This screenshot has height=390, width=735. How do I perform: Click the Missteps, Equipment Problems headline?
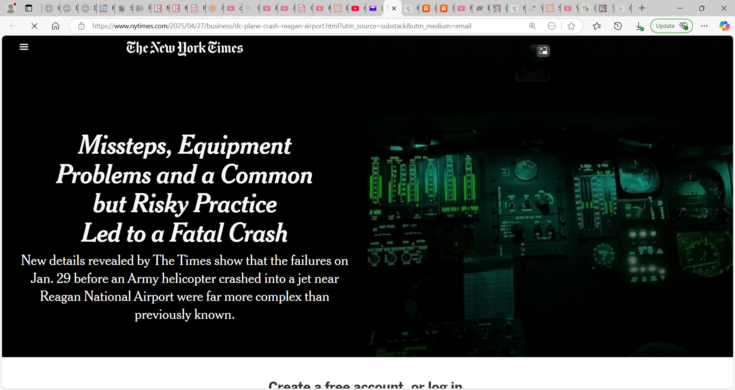pyautogui.click(x=185, y=189)
